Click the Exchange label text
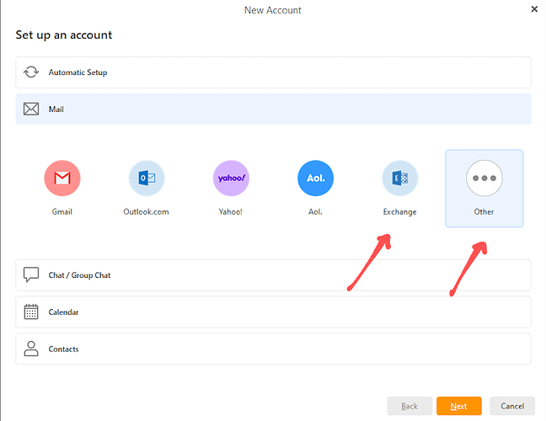 [x=399, y=211]
